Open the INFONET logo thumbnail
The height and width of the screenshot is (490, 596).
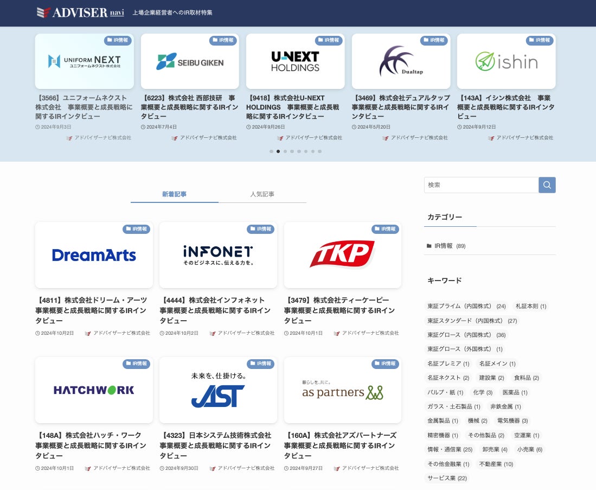(218, 255)
